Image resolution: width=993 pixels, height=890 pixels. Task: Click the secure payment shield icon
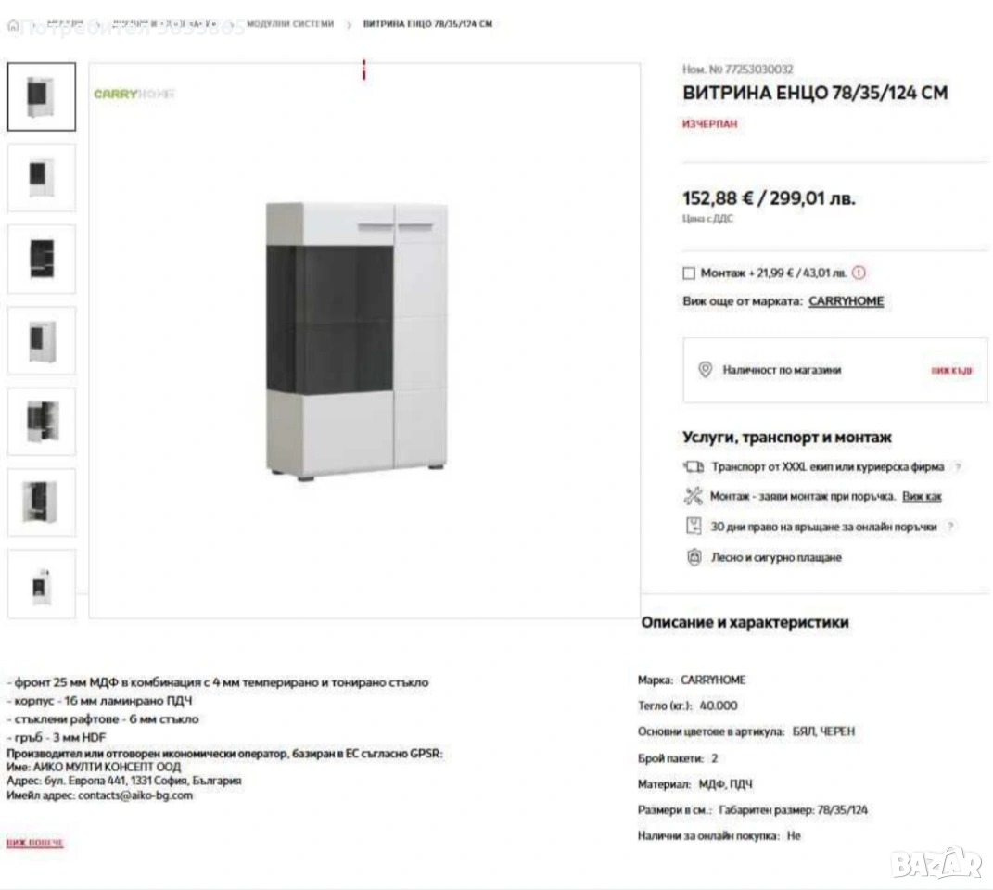pos(694,558)
